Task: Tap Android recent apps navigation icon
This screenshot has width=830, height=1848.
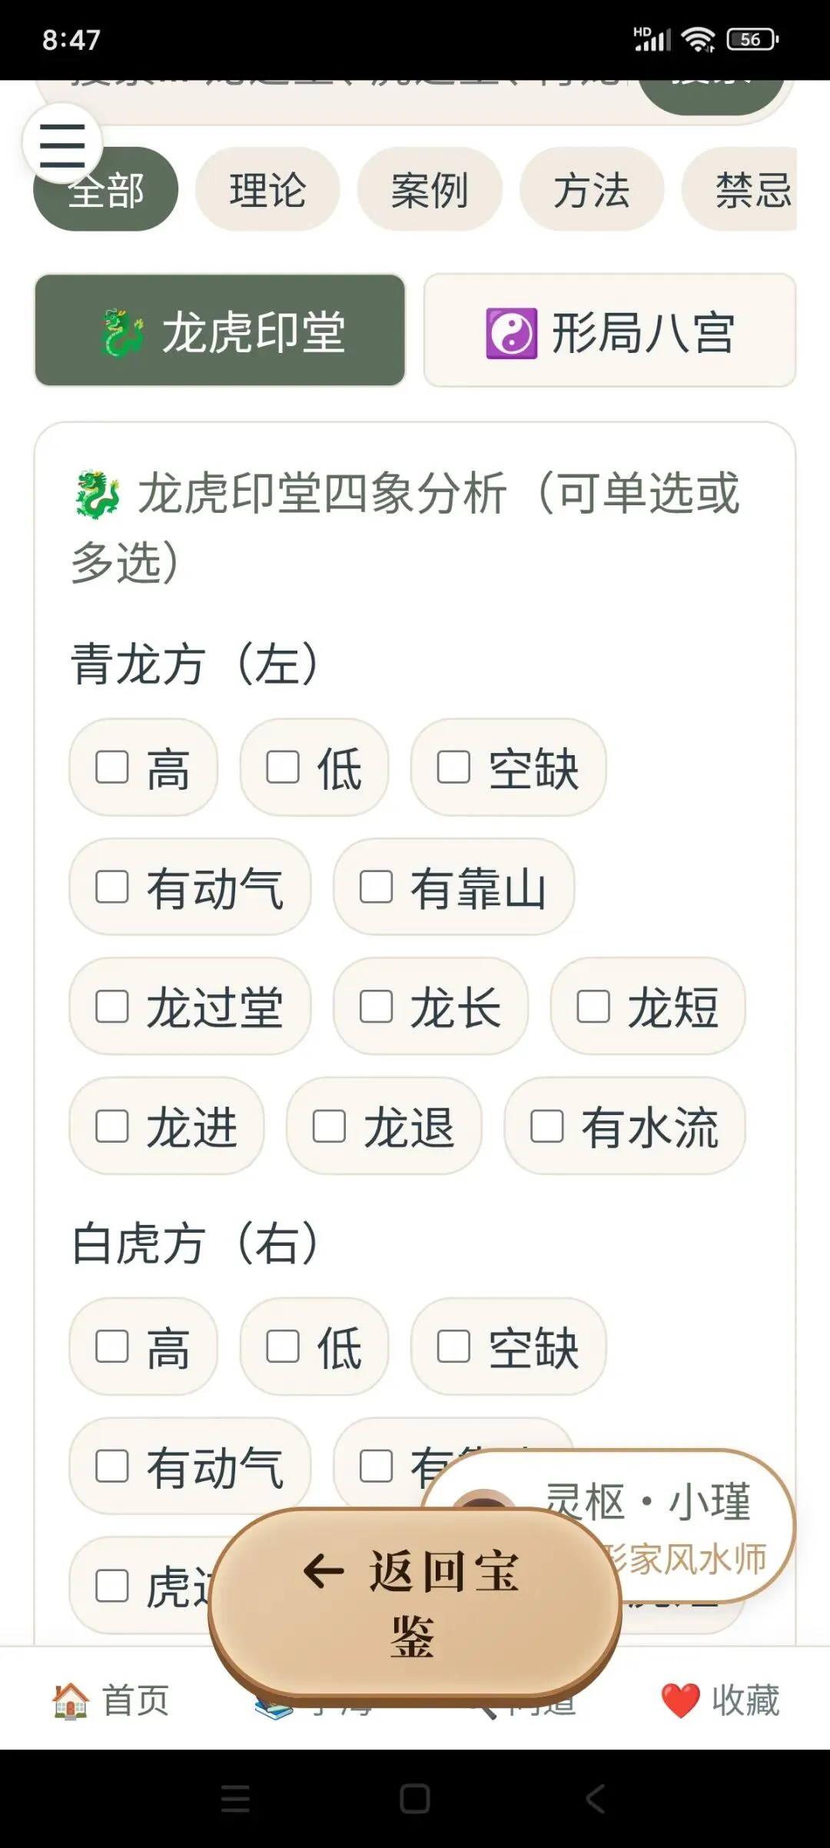Action: click(234, 1799)
